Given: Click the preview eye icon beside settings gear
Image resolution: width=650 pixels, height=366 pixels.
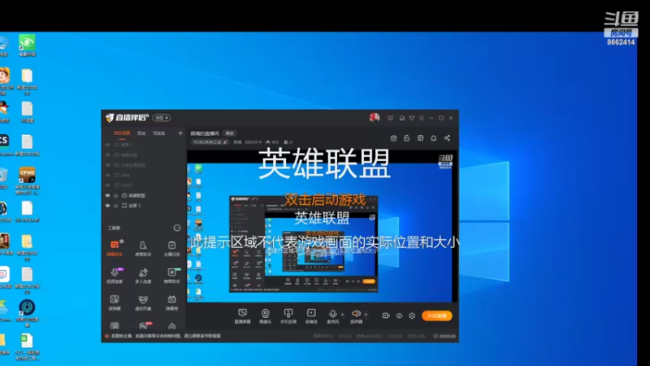Looking at the screenshot, I should 399,316.
